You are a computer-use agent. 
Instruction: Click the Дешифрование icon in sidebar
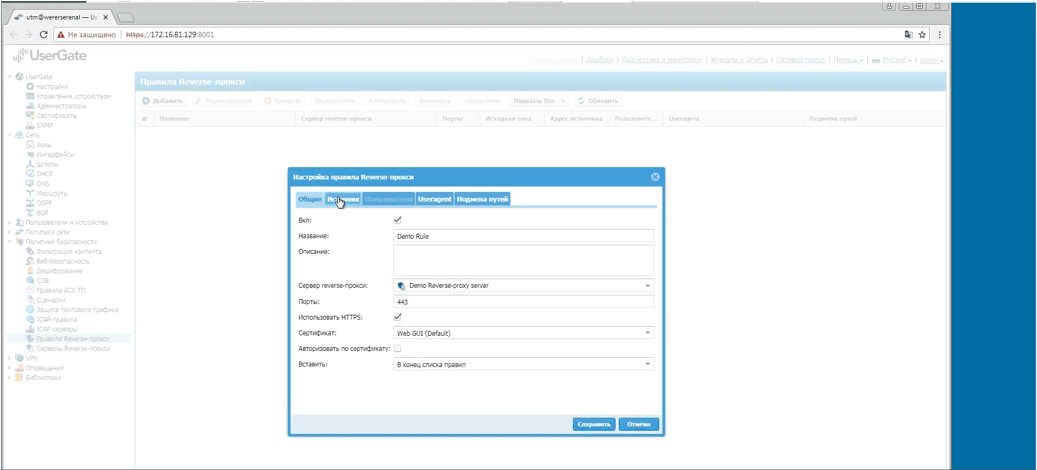tap(30, 271)
